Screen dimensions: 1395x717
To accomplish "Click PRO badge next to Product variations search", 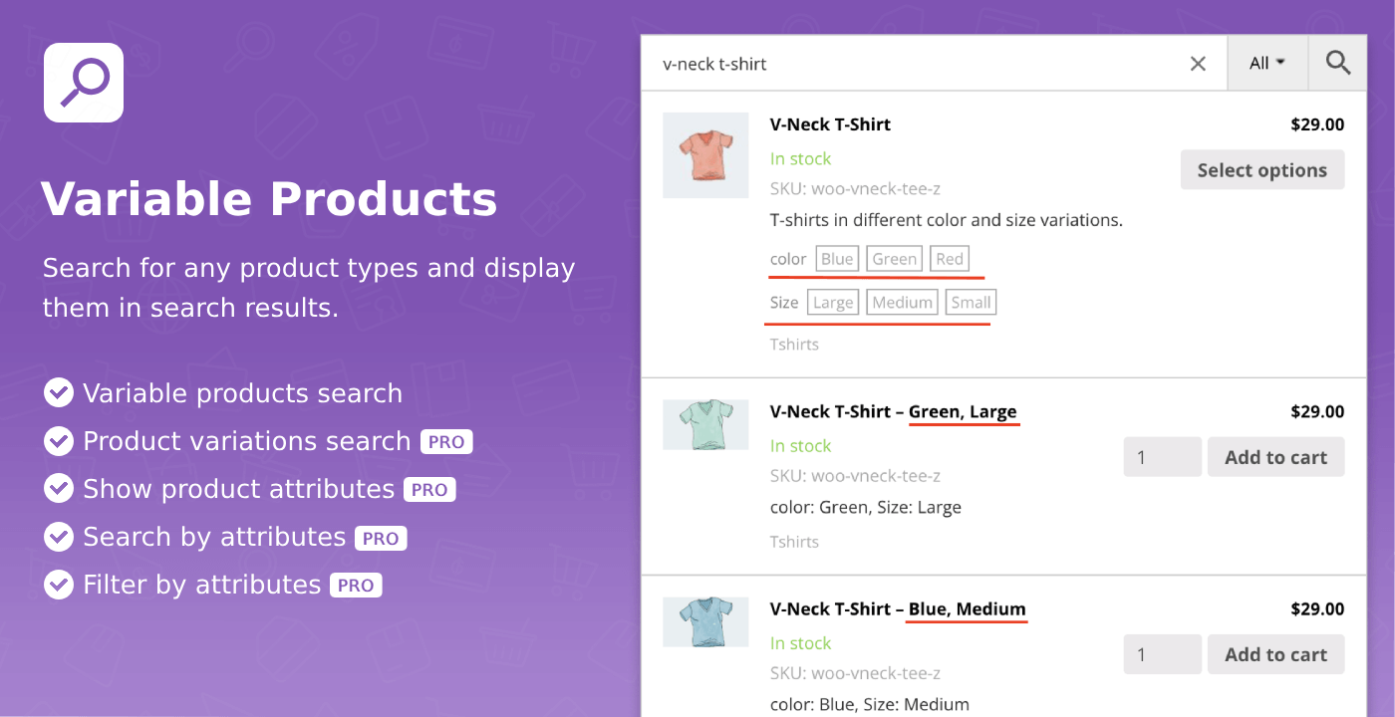I will (x=446, y=442).
